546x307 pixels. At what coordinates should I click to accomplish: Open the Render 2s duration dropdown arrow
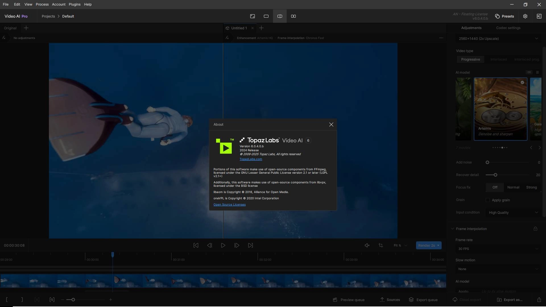point(438,245)
